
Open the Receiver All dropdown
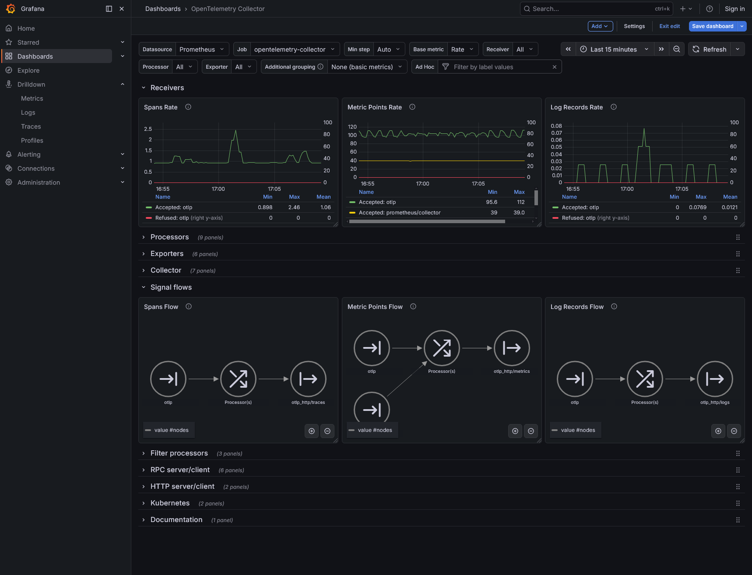click(x=525, y=49)
